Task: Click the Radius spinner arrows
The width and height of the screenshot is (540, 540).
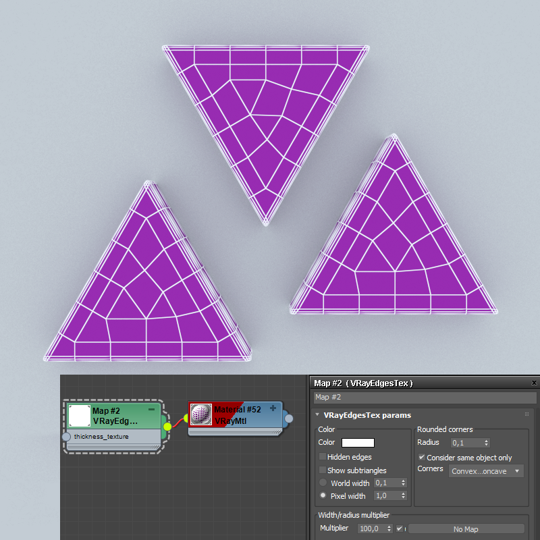Action: pyautogui.click(x=486, y=443)
